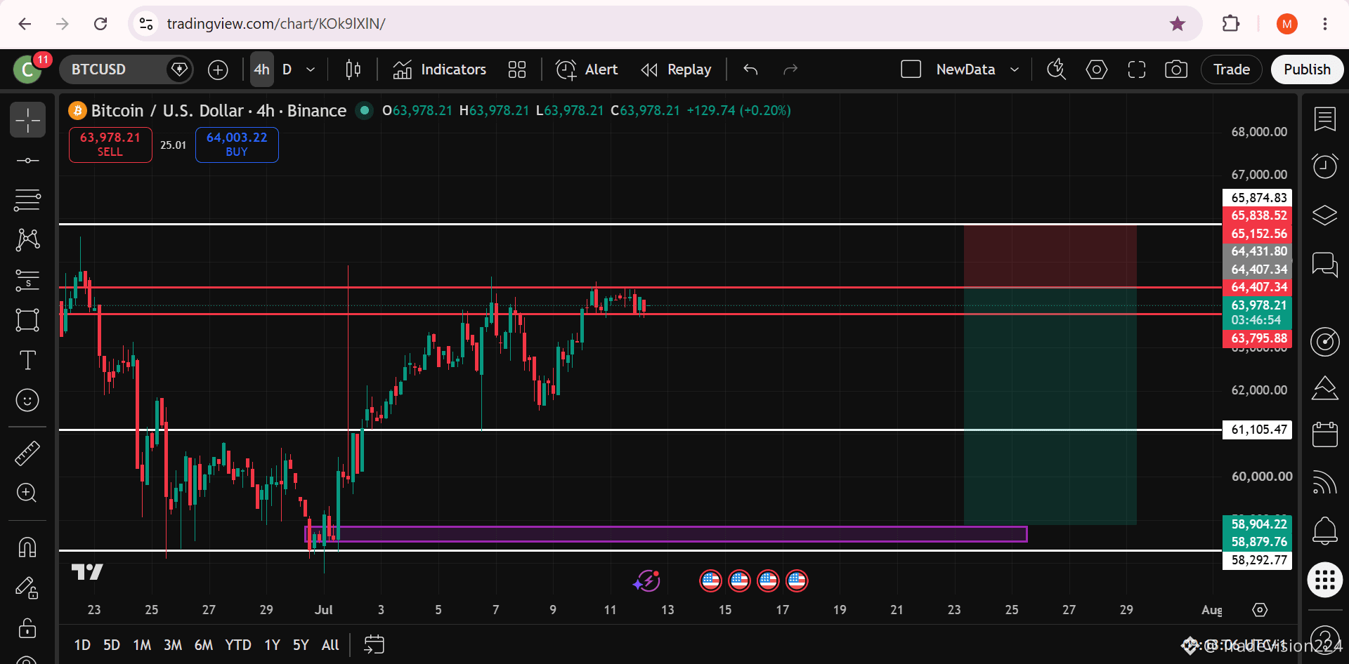This screenshot has width=1349, height=664.
Task: Open the long/short position forecasting tools
Action: [x=27, y=280]
